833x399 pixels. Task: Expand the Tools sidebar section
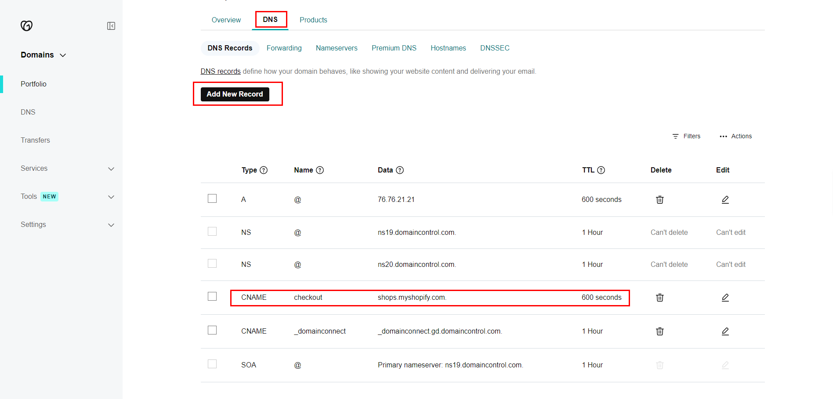[111, 197]
